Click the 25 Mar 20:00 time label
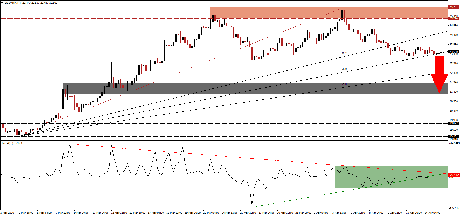Screen dimensions: 460x216 point(248,213)
